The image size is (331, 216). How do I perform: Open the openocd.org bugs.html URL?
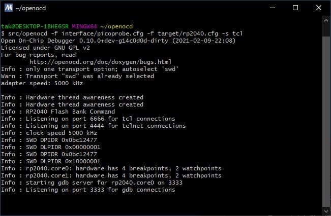tap(101, 62)
